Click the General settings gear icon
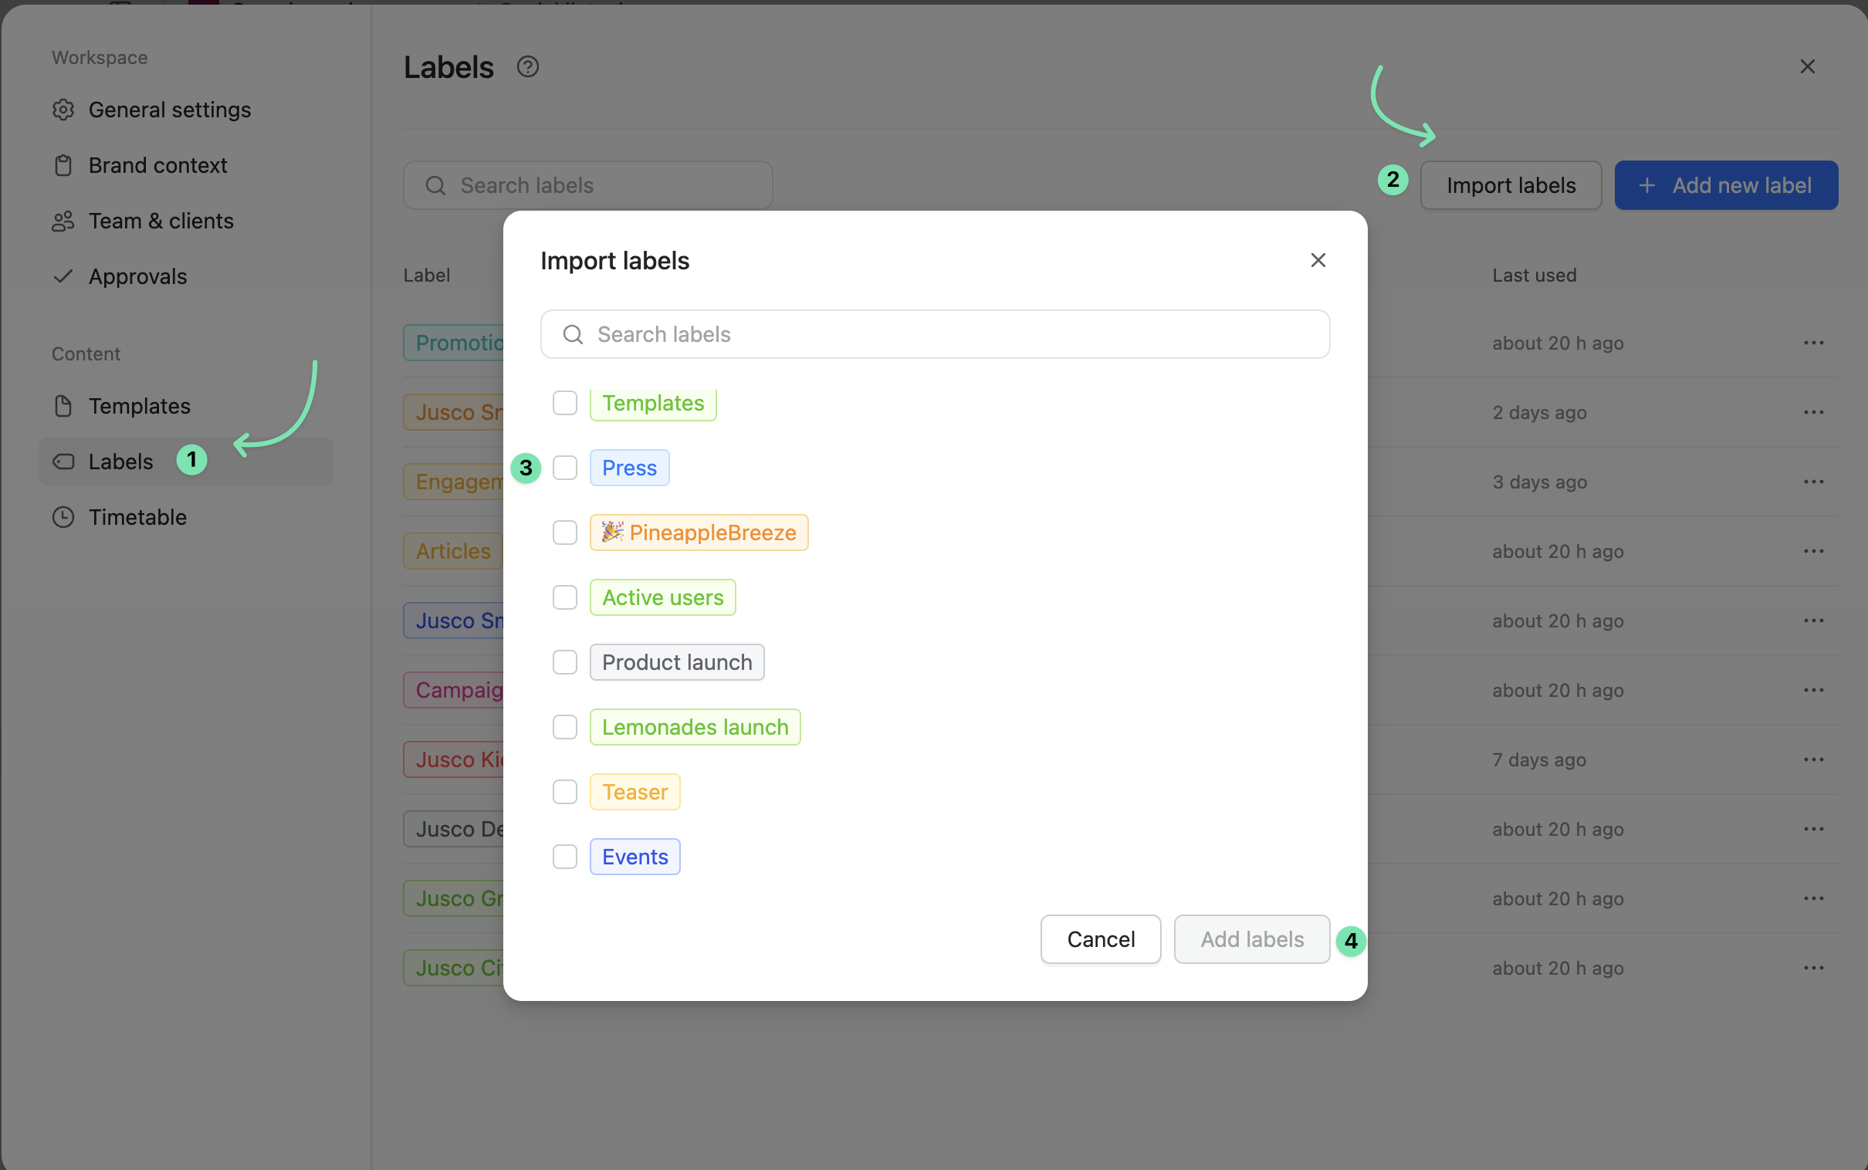The image size is (1868, 1170). 63,110
